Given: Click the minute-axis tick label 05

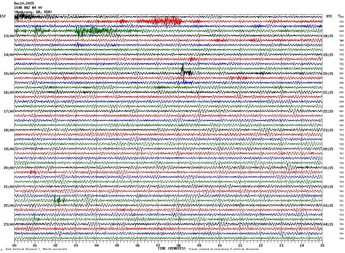Looking at the screenshot, I should point(117,245).
